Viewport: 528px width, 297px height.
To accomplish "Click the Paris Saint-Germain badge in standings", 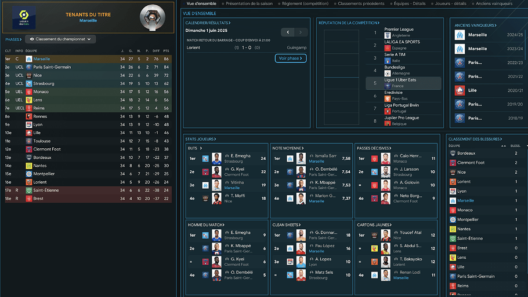I will pos(29,67).
